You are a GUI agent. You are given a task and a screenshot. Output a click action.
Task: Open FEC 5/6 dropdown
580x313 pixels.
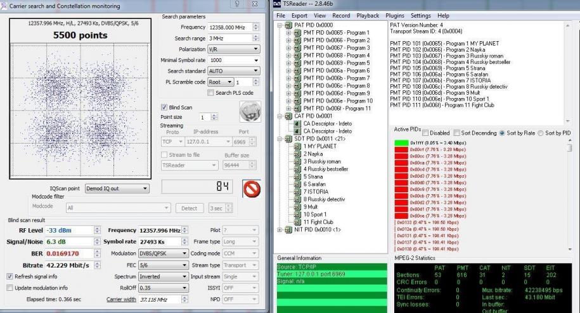(x=163, y=265)
